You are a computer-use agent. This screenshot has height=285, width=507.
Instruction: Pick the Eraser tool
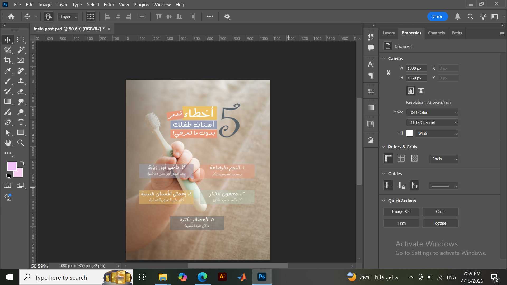tap(21, 91)
